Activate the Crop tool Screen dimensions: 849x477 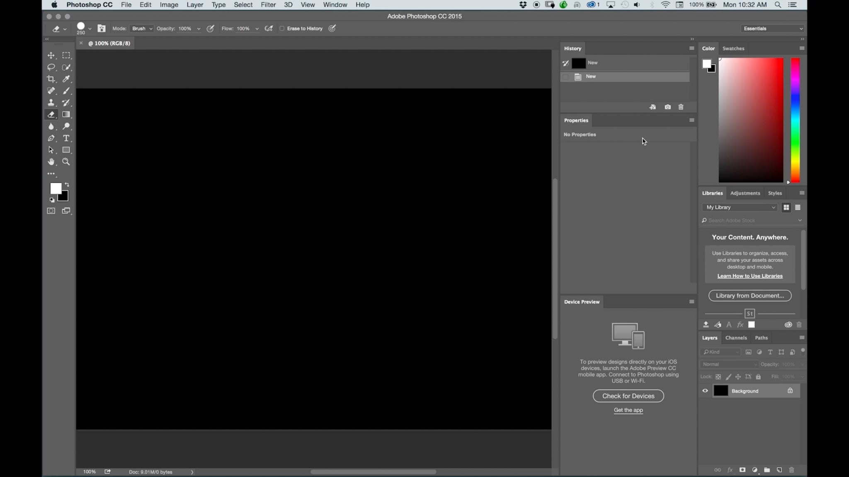pyautogui.click(x=51, y=79)
